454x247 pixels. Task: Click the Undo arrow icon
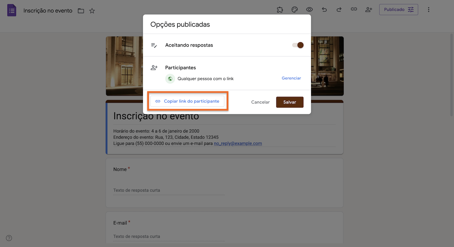(x=324, y=10)
